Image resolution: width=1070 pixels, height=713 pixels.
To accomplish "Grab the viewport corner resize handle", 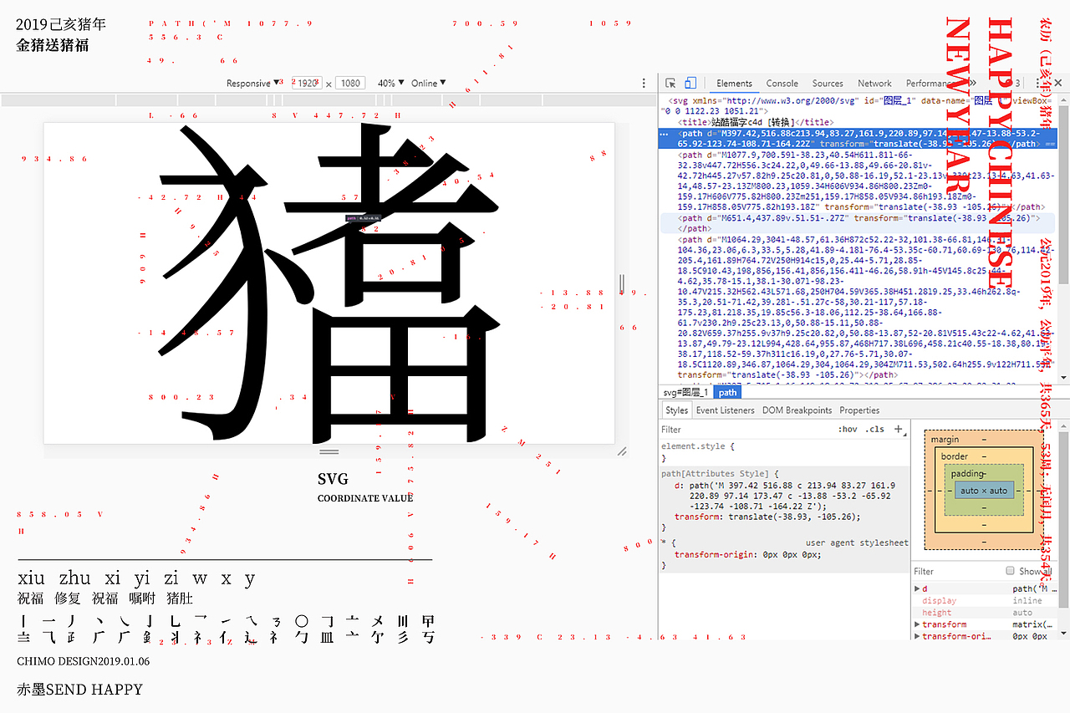I will [622, 451].
